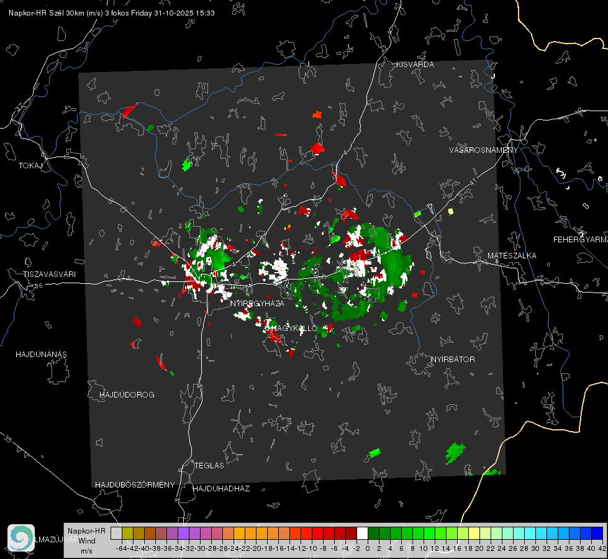
Task: Click the NYÍRBÁTOR town label
Action: [x=453, y=360]
